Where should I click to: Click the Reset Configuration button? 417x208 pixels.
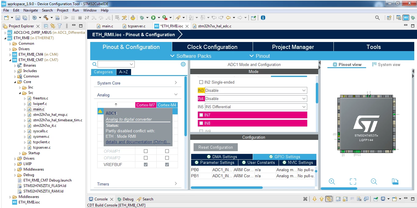tap(216, 147)
